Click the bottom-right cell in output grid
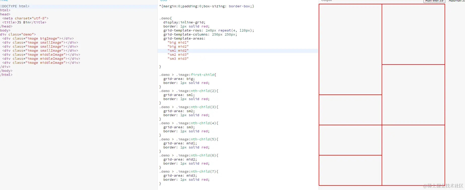 click(413, 155)
